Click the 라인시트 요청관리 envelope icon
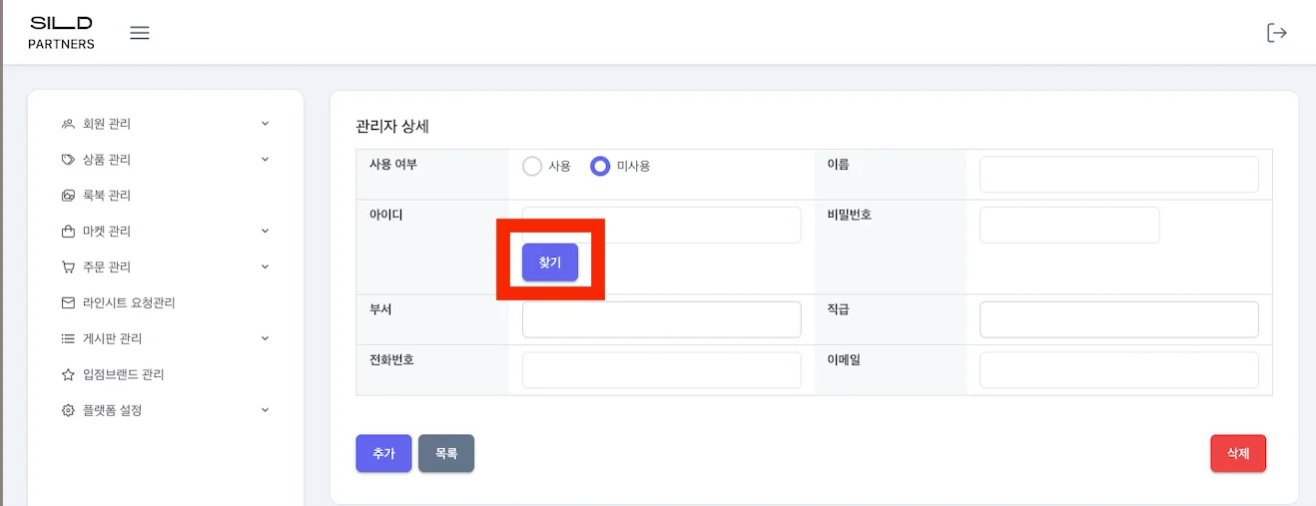 [x=68, y=302]
